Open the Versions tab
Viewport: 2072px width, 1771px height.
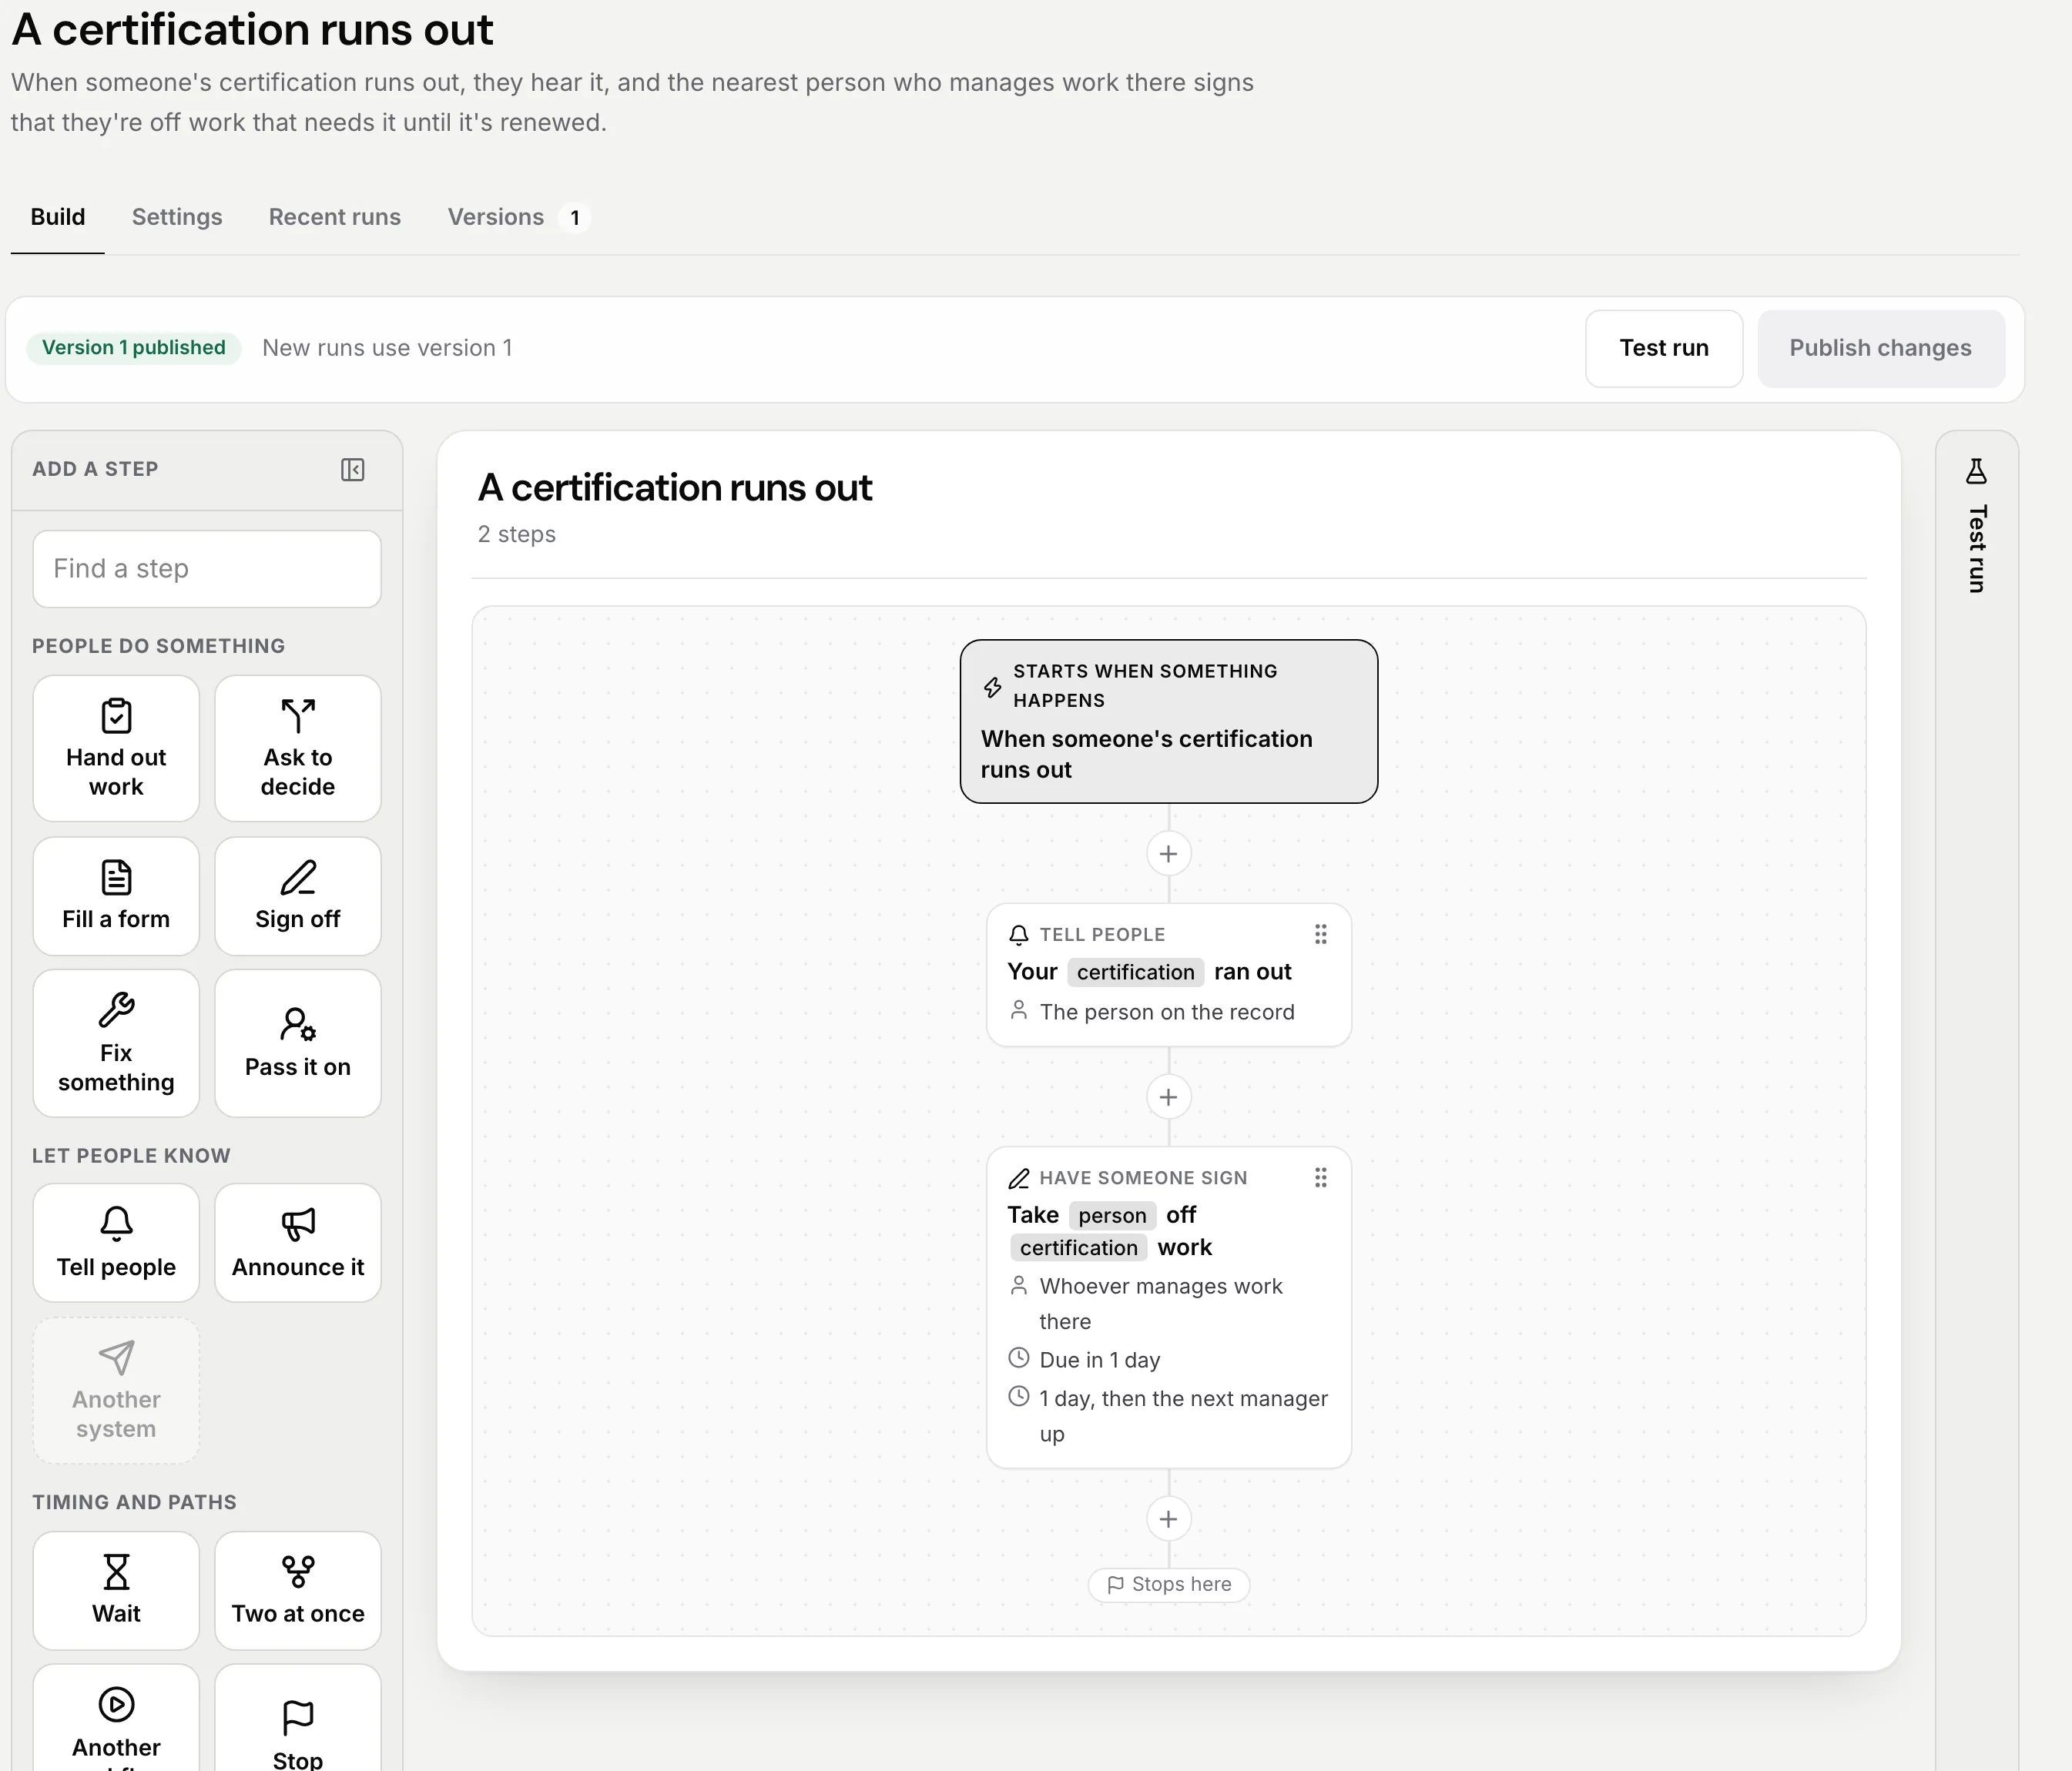coord(518,217)
